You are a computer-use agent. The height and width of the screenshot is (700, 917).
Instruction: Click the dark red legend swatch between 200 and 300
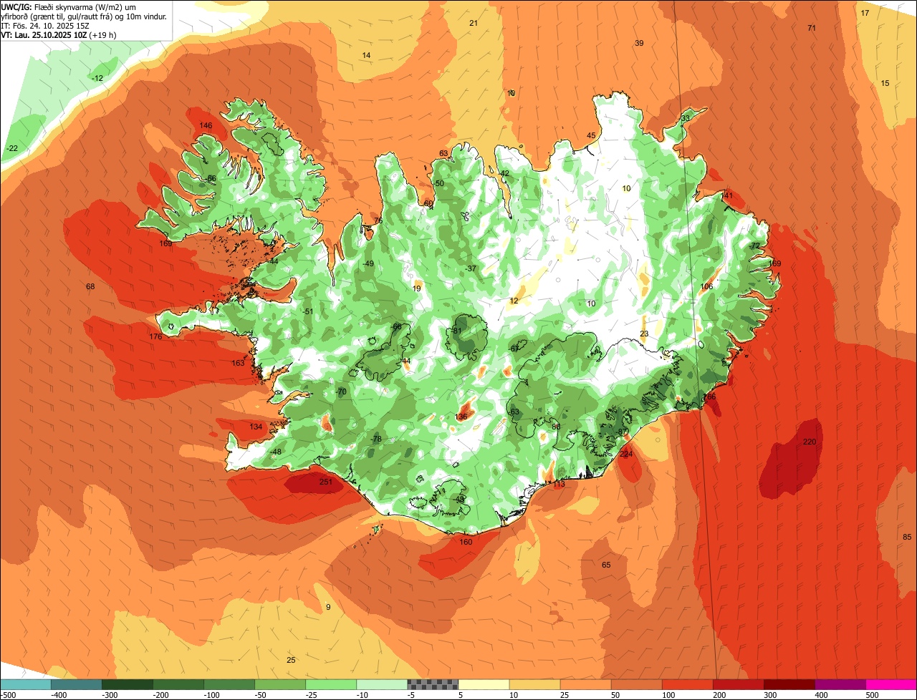click(739, 684)
